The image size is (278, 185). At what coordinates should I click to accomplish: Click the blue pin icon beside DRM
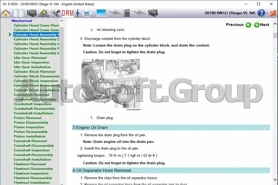[x=78, y=13]
